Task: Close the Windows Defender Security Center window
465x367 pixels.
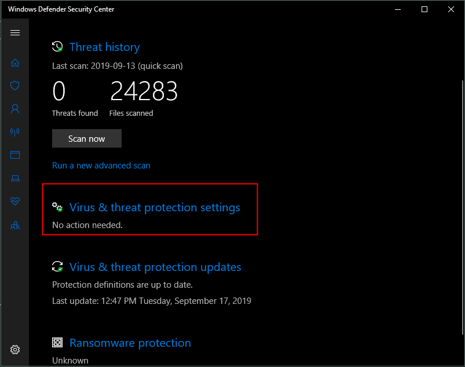Action: 451,9
